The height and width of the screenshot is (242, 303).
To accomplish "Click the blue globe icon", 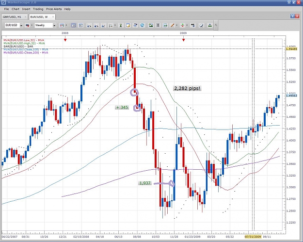I will click(x=142, y=25).
